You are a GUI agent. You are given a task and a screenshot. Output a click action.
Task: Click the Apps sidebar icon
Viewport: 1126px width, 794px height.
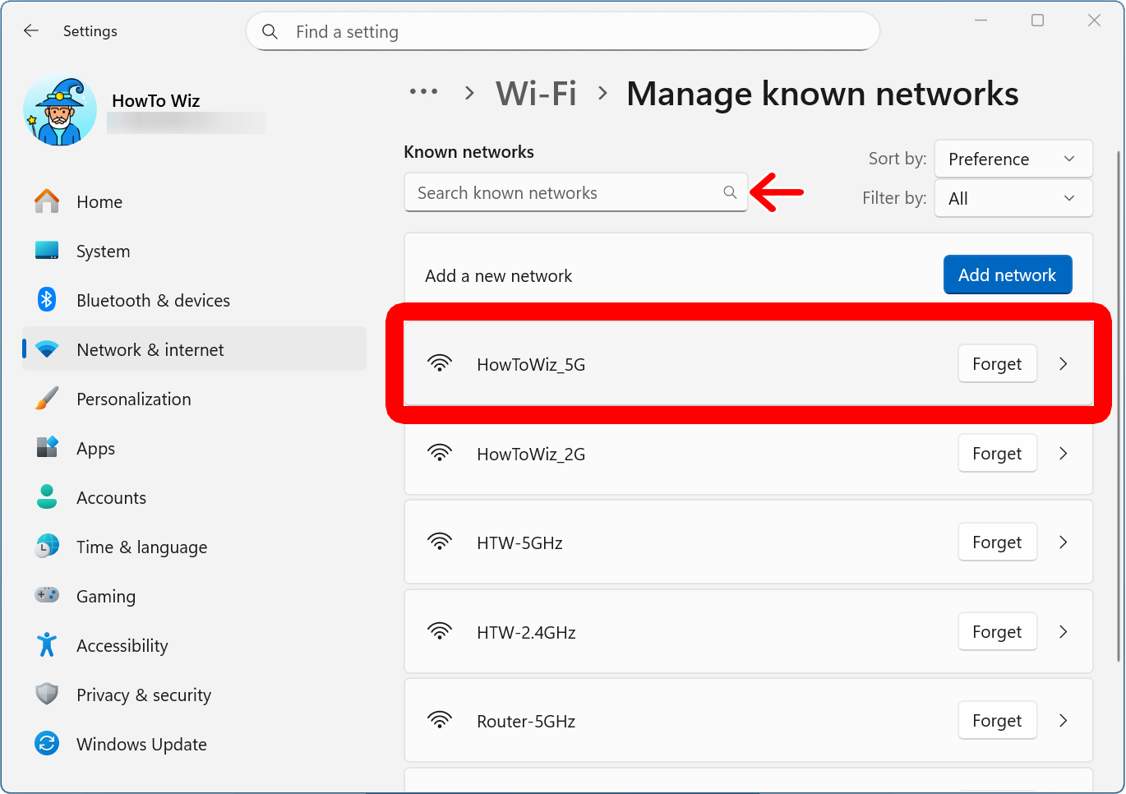coord(47,448)
